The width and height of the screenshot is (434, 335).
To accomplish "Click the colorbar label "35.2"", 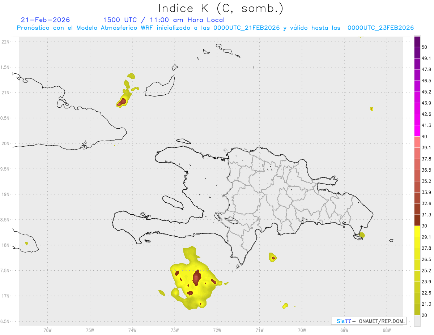I will pos(426,181).
